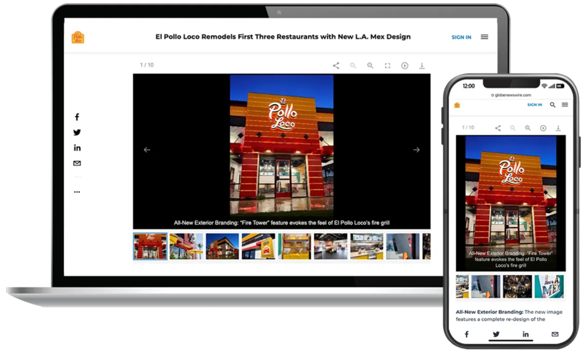
Task: Share on Facebook from phone bottom bar
Action: click(466, 334)
